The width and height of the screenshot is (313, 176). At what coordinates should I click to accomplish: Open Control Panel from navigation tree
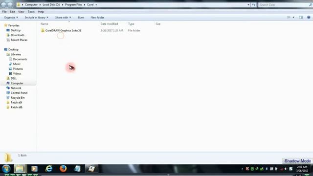19,93
